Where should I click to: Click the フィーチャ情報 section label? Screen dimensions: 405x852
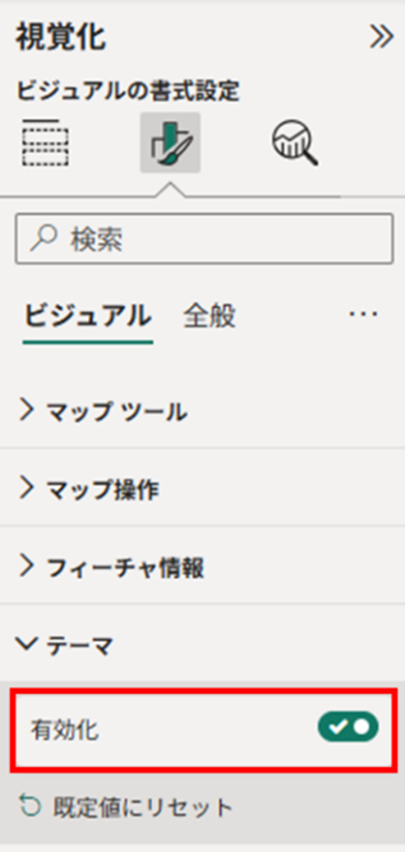(125, 568)
